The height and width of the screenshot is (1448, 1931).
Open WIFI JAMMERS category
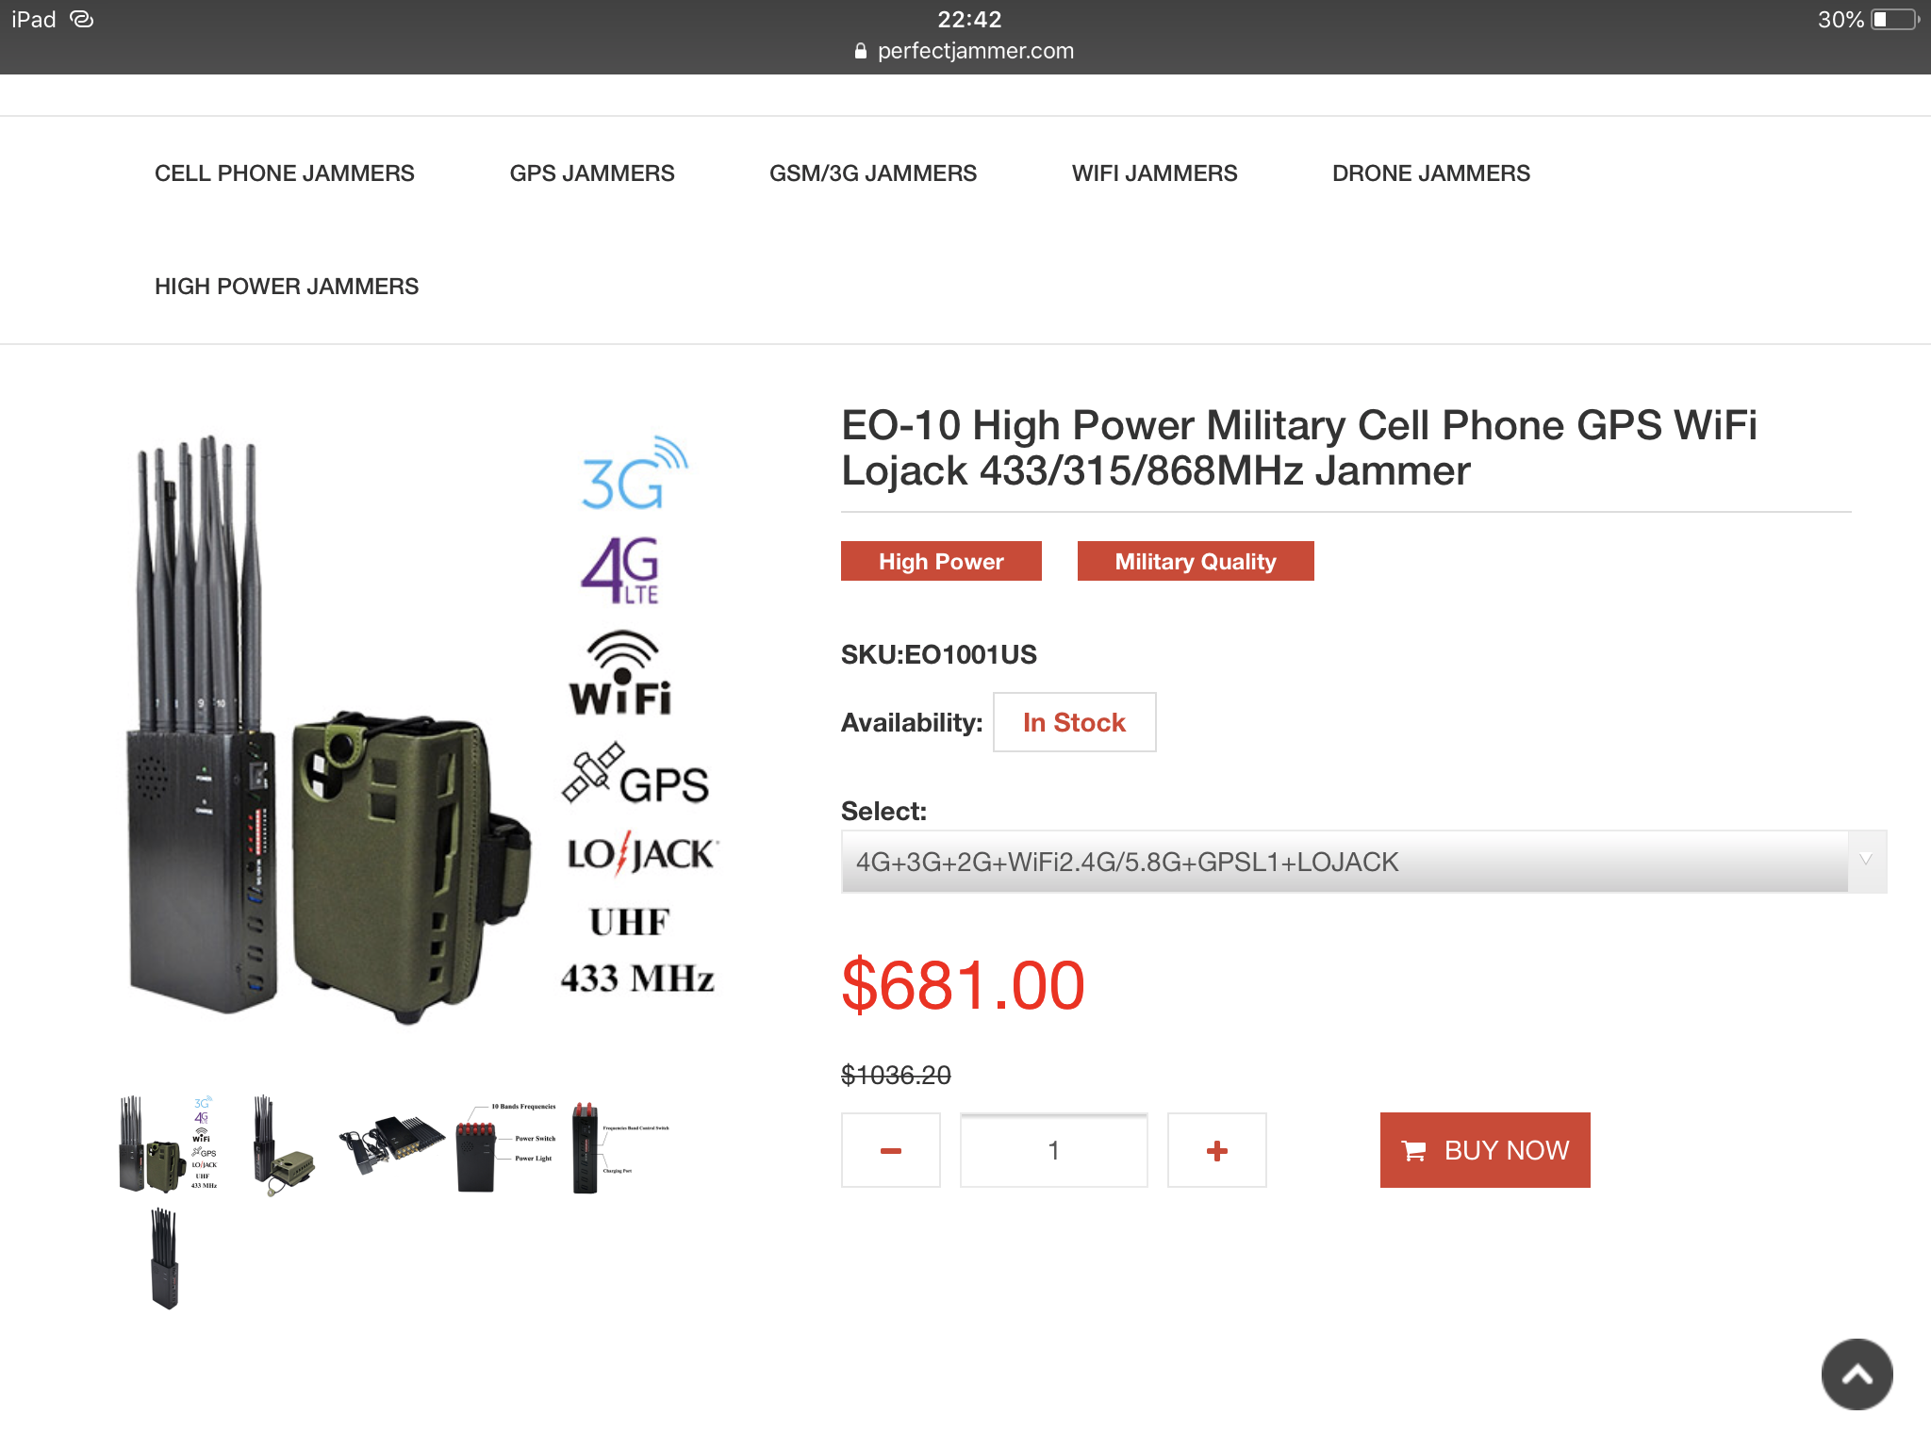(x=1155, y=173)
